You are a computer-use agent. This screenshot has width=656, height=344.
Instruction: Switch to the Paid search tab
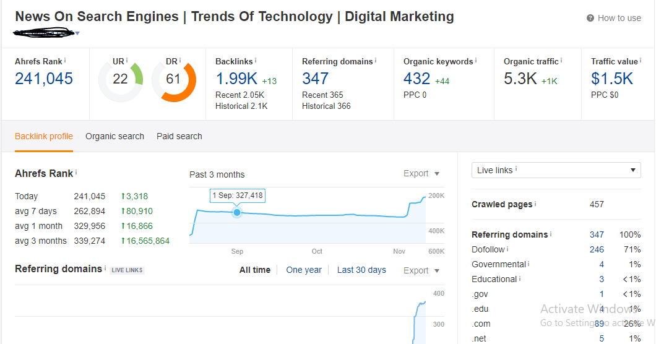179,136
